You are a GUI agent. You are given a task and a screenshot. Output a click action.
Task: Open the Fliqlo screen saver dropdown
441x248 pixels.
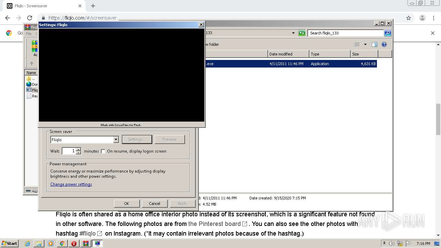point(116,140)
